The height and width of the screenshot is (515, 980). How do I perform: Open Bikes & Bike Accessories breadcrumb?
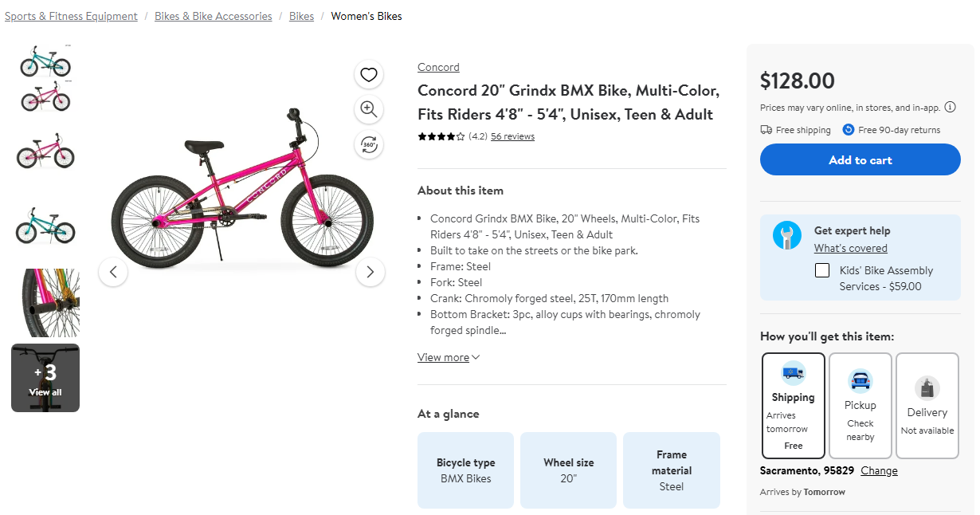click(x=214, y=16)
